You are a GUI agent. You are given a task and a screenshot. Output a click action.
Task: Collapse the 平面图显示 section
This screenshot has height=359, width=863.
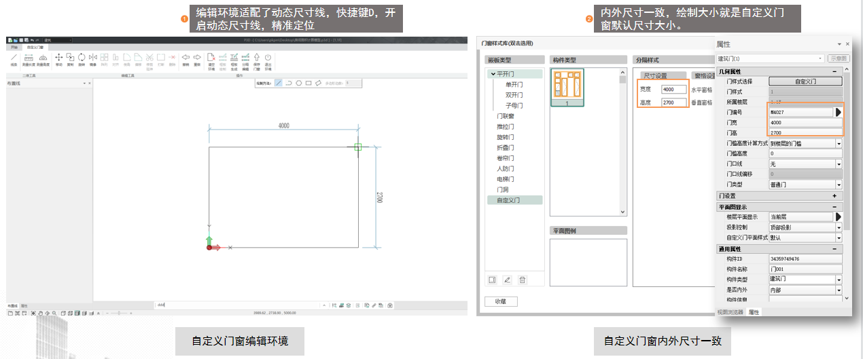click(x=834, y=206)
